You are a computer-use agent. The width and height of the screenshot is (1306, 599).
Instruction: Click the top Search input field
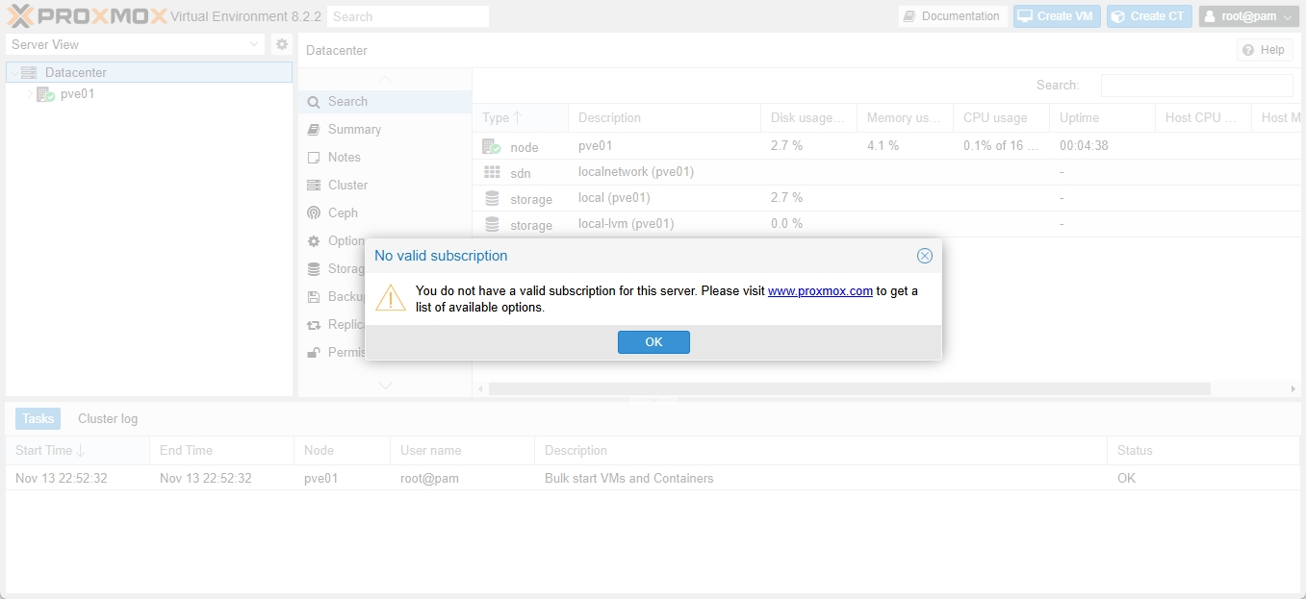point(407,16)
